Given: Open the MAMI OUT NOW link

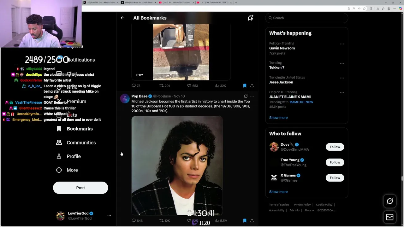Looking at the screenshot, I should pyautogui.click(x=301, y=102).
